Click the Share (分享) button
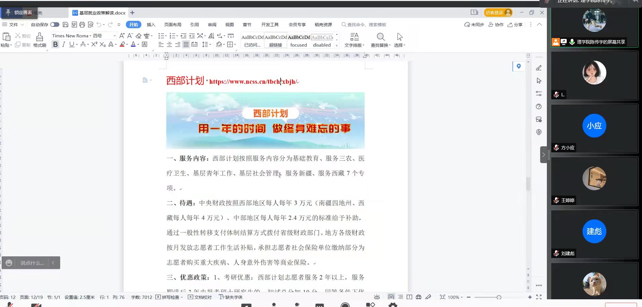This screenshot has width=642, height=307. 515,24
